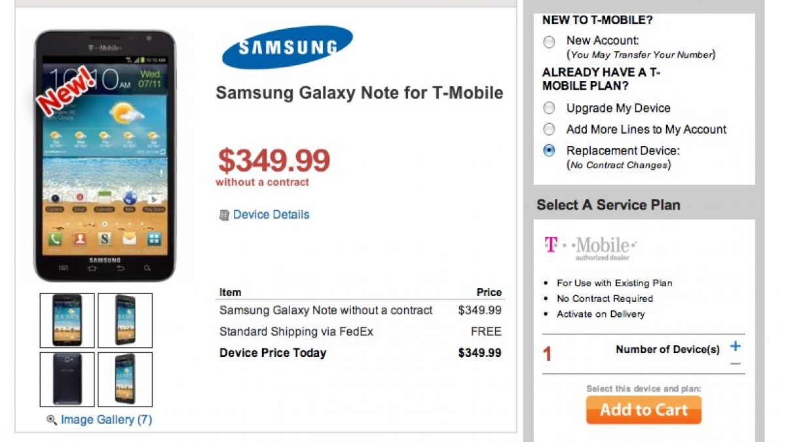Screen dimensions: 786x442
Task: View the angled-left phone thumbnail
Action: click(x=125, y=320)
